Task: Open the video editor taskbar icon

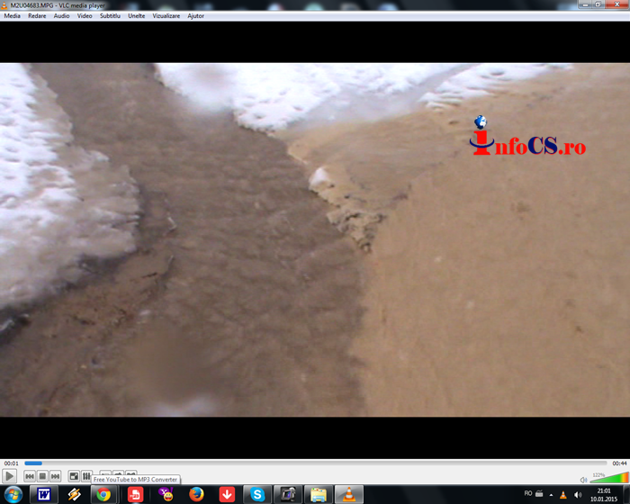Action: (288, 494)
